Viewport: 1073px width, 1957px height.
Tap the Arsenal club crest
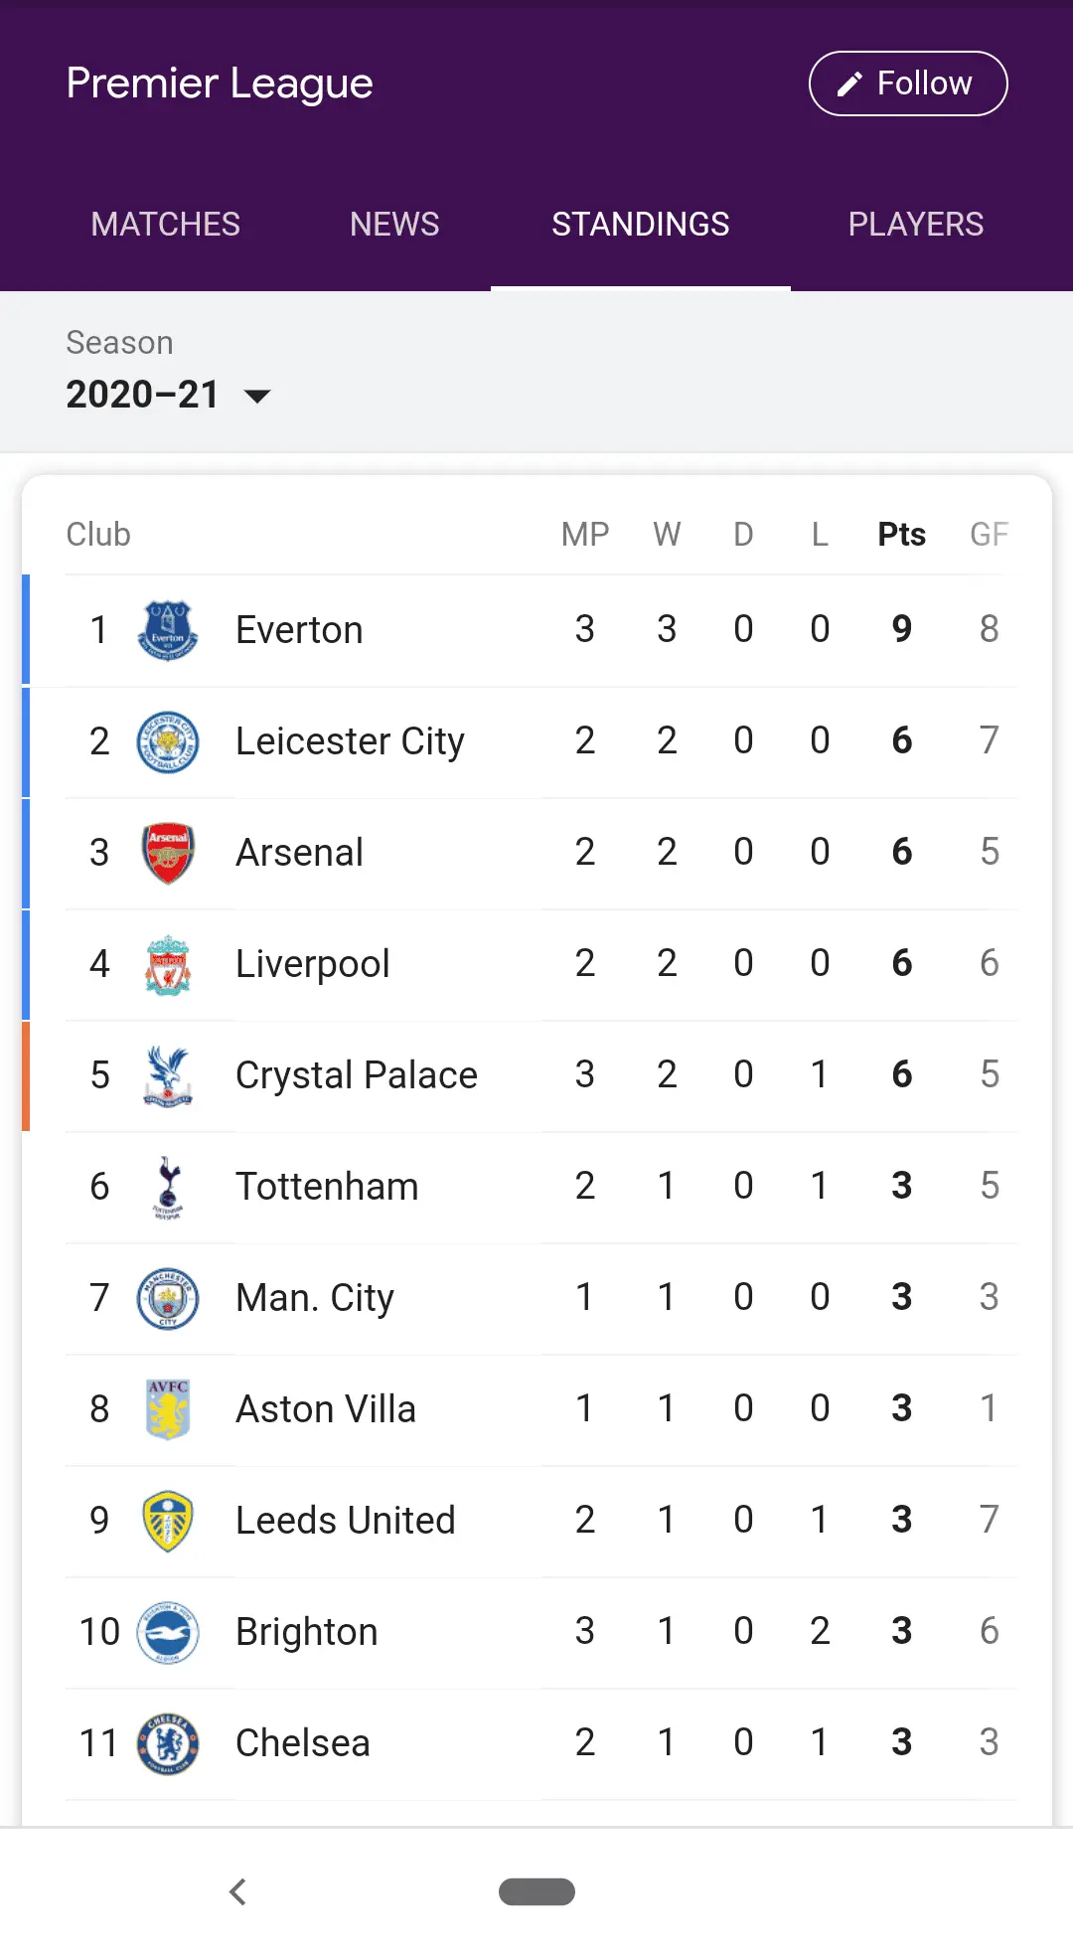coord(167,853)
